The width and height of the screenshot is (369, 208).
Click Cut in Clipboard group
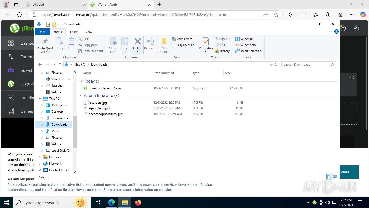tap(83, 39)
